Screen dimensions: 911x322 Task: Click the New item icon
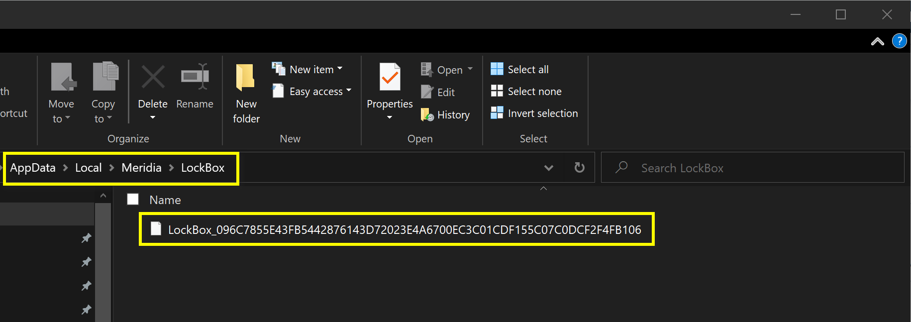(x=278, y=69)
